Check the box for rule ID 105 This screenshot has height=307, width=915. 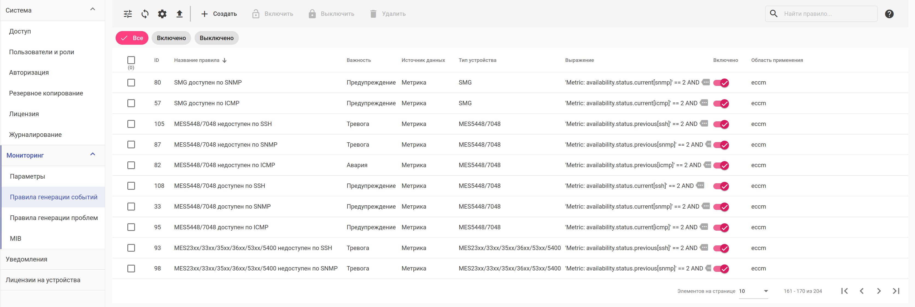click(131, 124)
